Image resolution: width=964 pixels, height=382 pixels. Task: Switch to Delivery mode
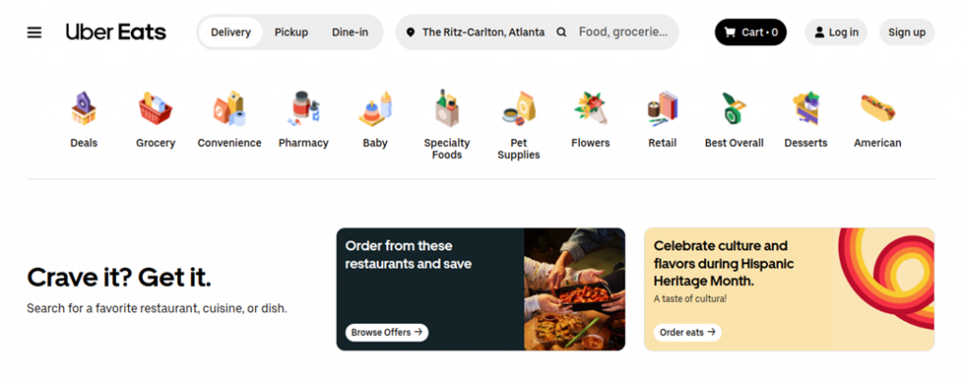coord(231,33)
